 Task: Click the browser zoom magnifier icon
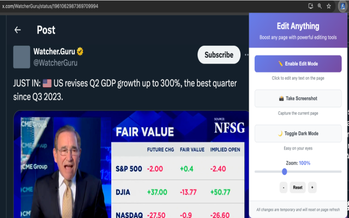coord(320,6)
